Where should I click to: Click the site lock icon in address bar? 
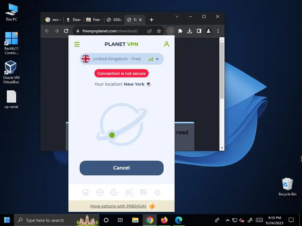click(78, 31)
